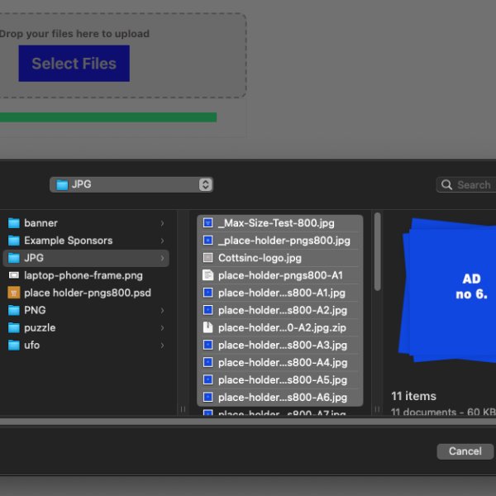Click the place holder-pngs800.psd file icon
The height and width of the screenshot is (496, 496).
(13, 293)
